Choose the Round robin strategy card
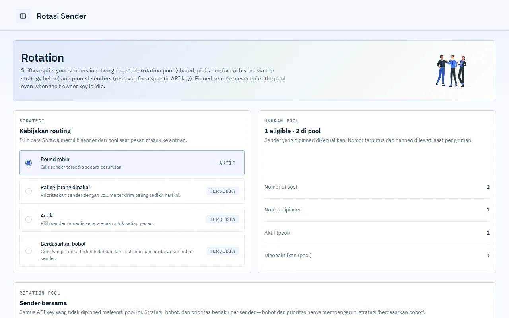Screen dimensions: 509x318 132,163
